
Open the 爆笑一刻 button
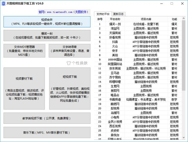tap(47, 35)
